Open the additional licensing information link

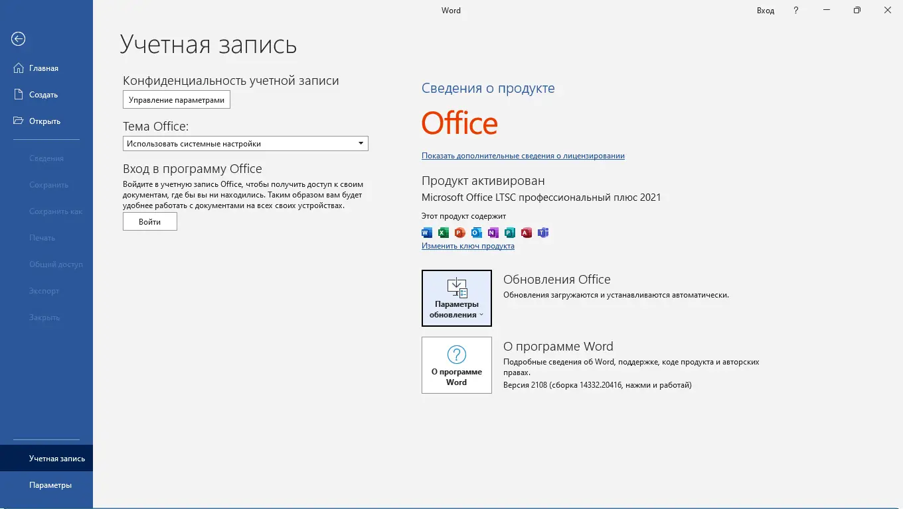point(523,156)
